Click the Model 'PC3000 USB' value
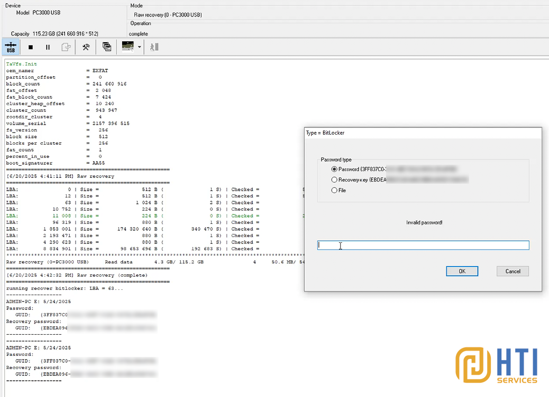This screenshot has height=397, width=549. pyautogui.click(x=46, y=13)
